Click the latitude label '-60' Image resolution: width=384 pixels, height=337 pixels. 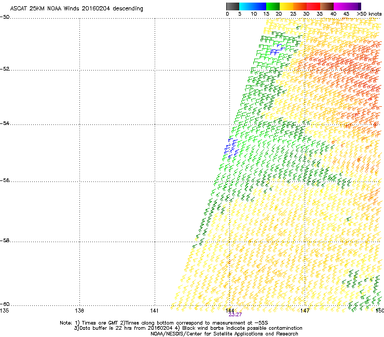5,304
